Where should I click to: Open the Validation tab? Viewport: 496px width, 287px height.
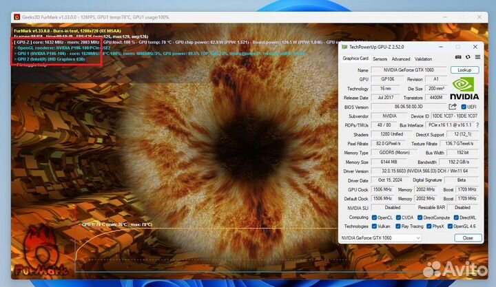[x=423, y=59]
